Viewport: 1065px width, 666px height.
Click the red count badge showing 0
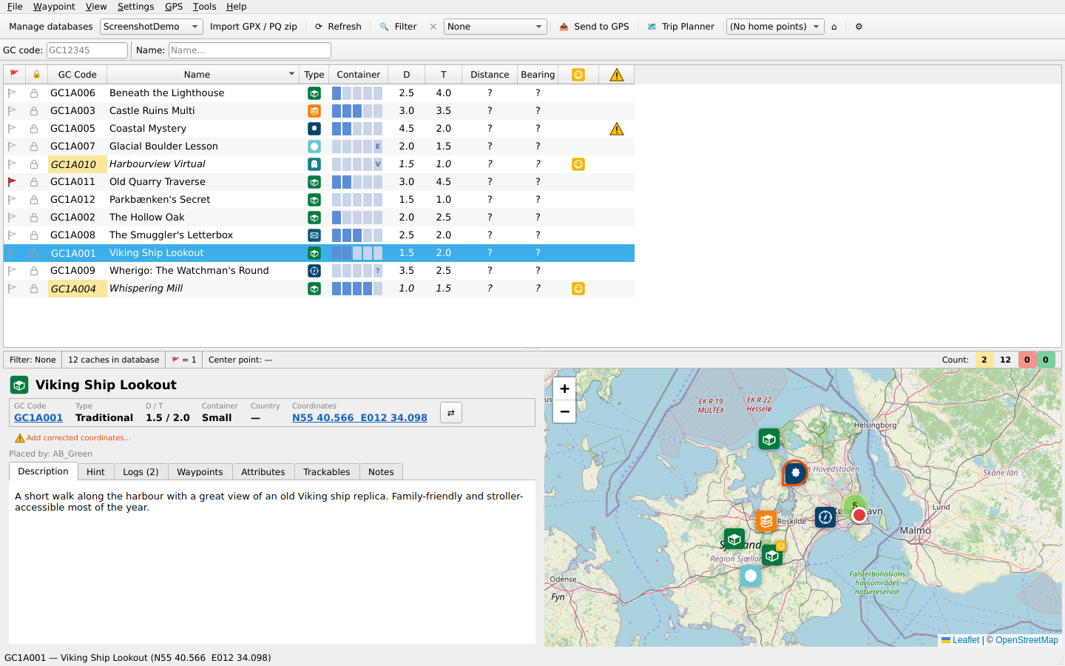point(1027,360)
